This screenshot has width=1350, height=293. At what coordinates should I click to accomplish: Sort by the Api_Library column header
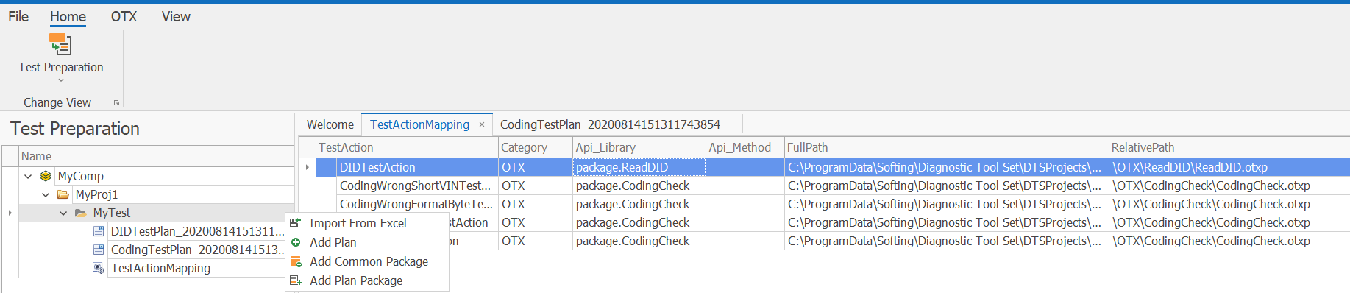tap(639, 147)
